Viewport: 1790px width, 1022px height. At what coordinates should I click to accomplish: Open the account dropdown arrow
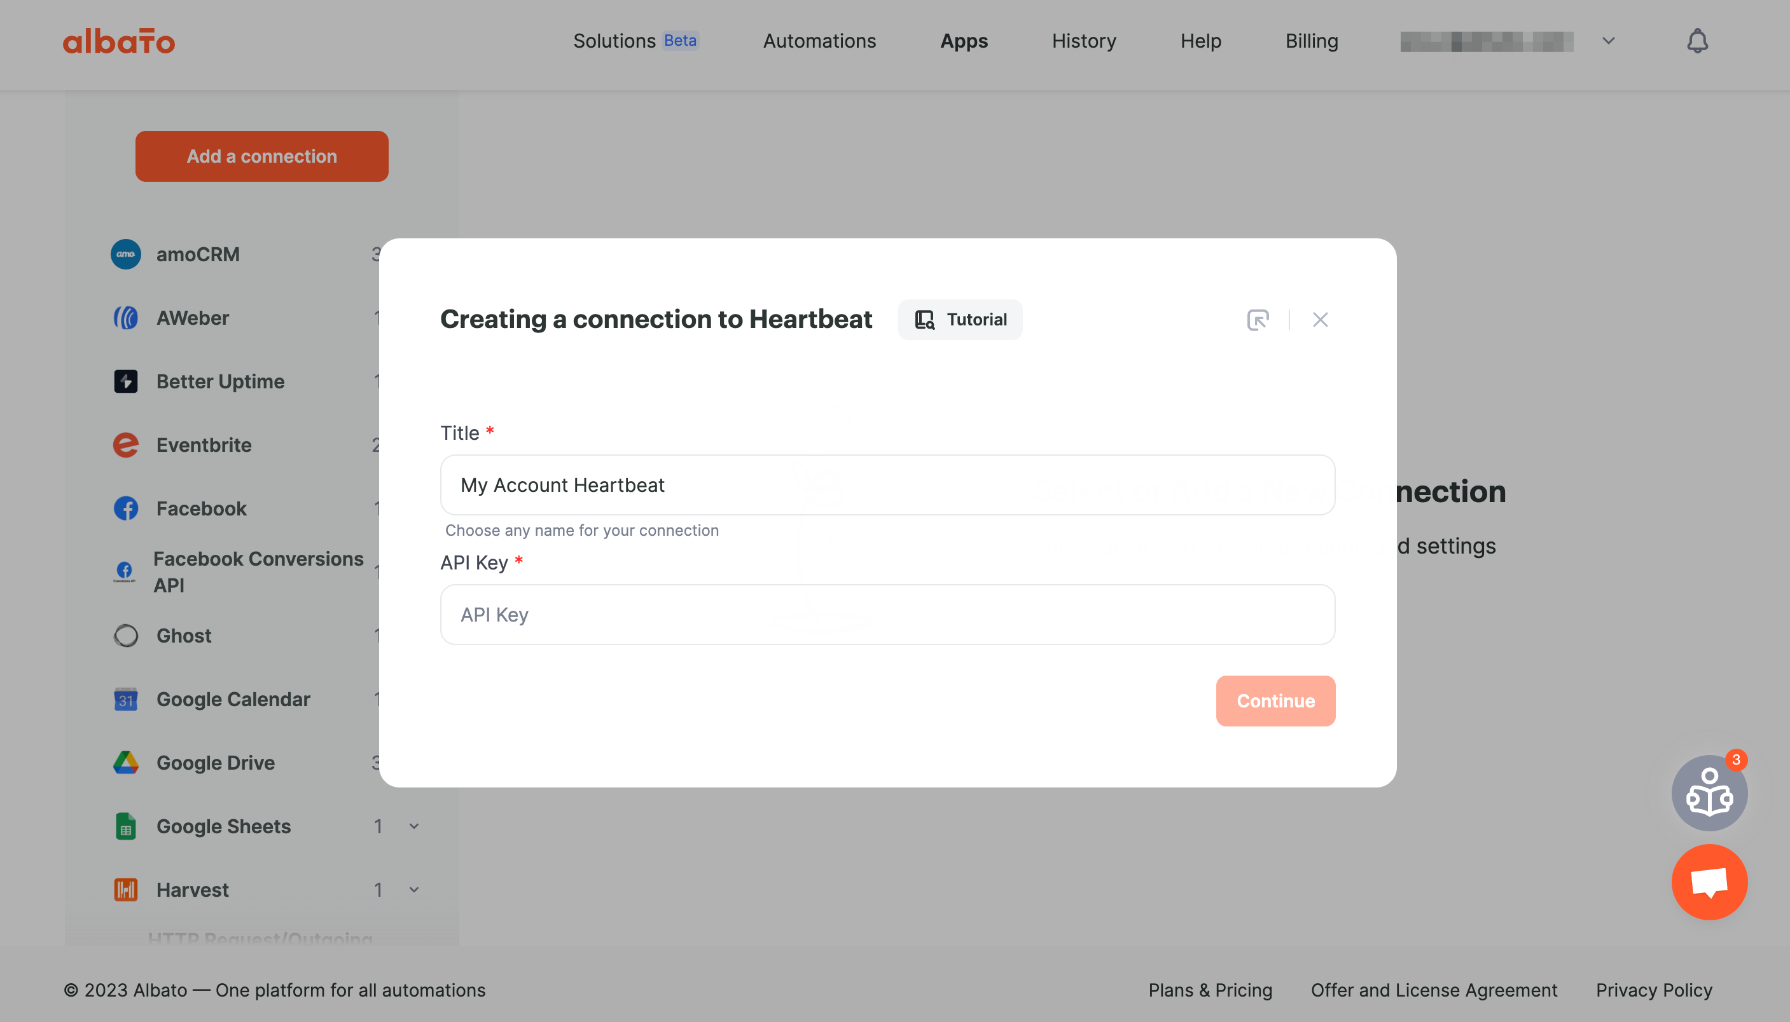coord(1608,41)
